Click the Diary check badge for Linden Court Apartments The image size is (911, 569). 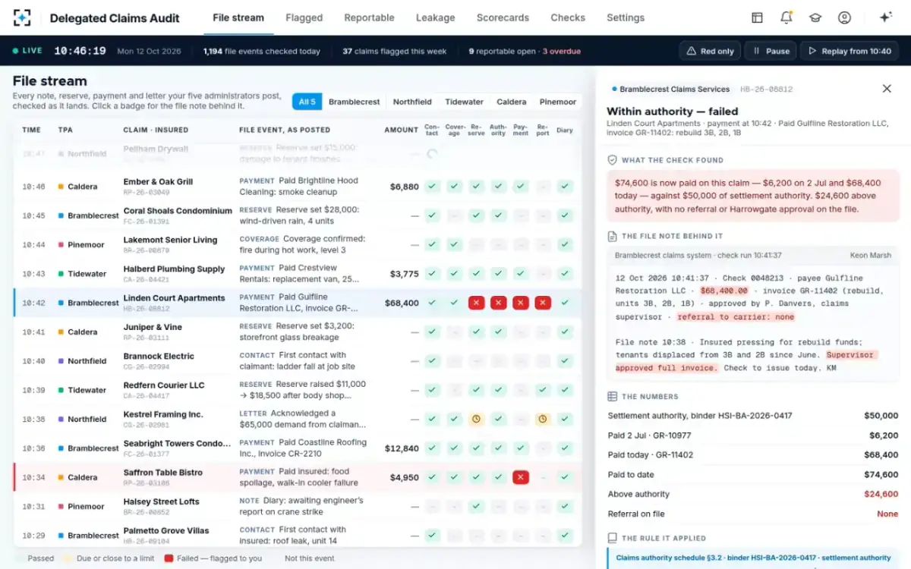click(565, 303)
